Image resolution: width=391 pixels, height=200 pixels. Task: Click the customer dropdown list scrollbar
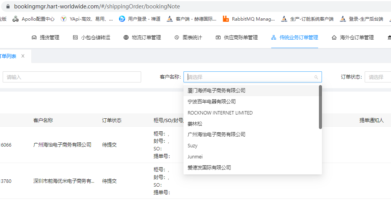[x=320, y=107]
